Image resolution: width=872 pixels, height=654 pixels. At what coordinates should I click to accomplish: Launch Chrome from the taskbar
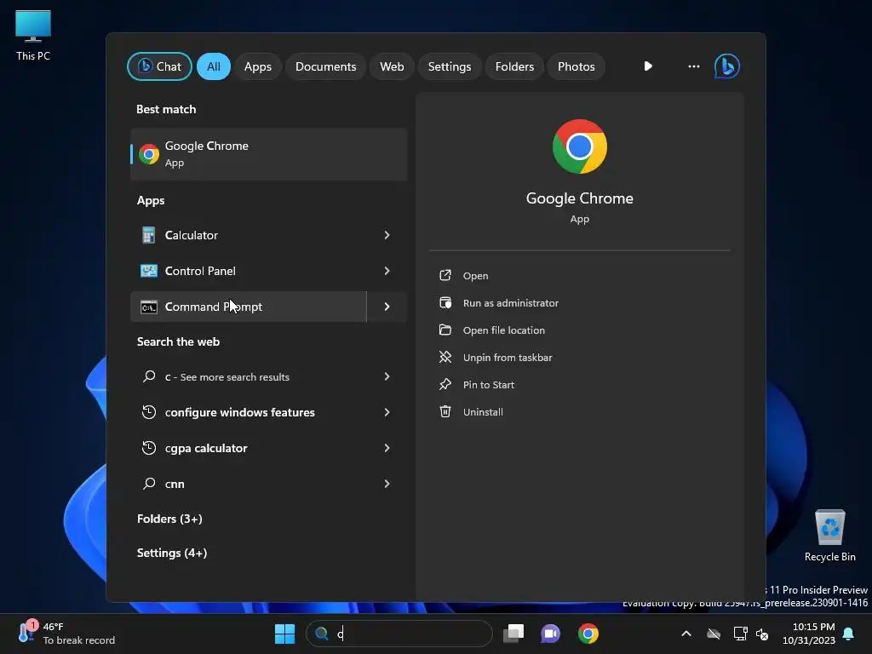(x=588, y=634)
